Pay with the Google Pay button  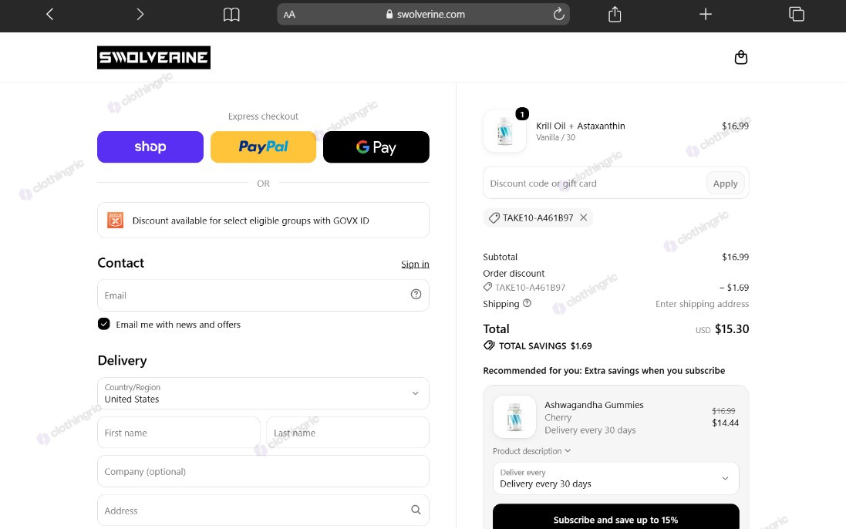(x=376, y=147)
